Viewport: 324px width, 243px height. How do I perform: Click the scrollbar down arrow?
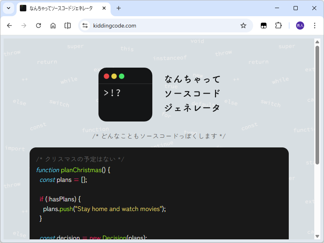click(316, 236)
